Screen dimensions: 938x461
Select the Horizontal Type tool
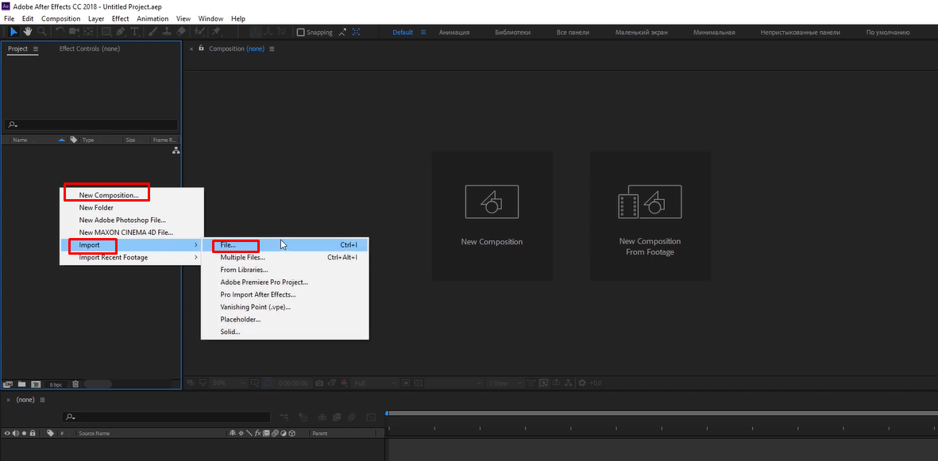(x=137, y=32)
